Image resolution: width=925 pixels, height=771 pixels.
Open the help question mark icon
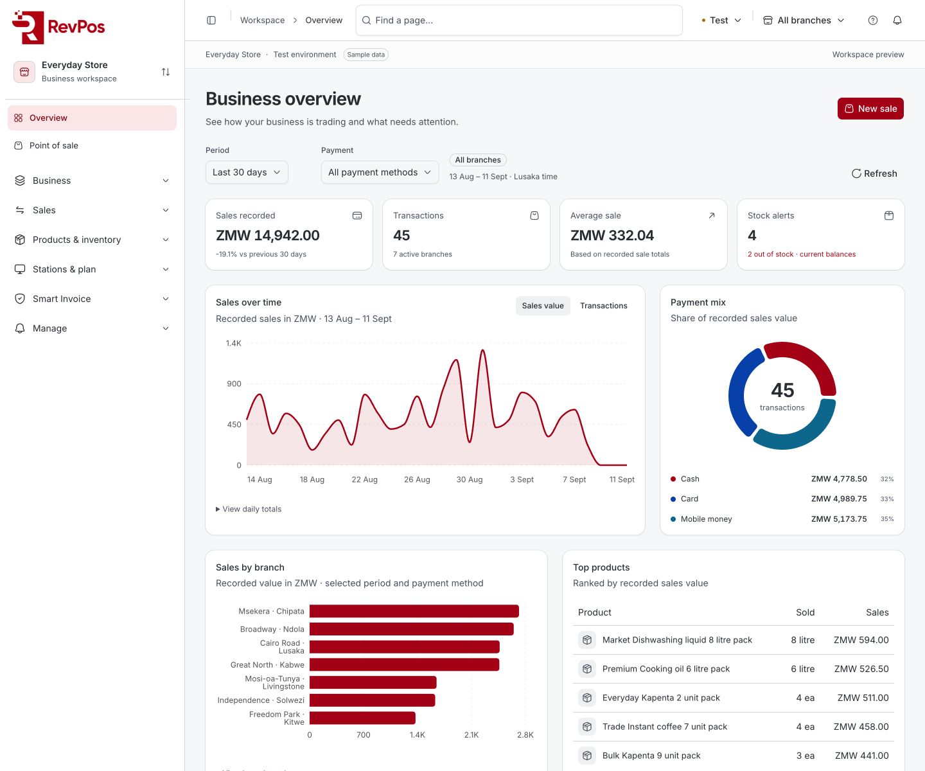(x=872, y=21)
